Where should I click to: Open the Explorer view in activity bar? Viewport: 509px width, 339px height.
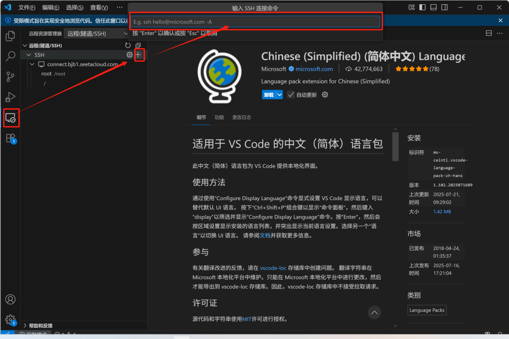point(10,36)
